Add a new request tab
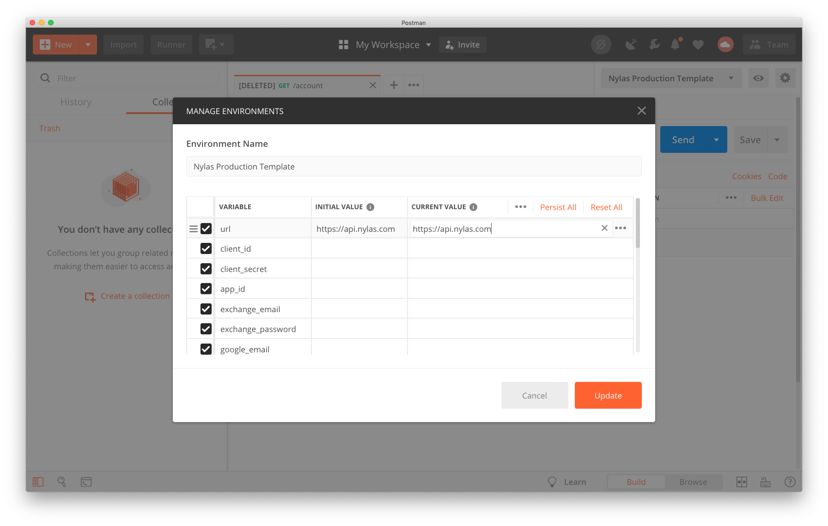The image size is (828, 526). pos(394,85)
